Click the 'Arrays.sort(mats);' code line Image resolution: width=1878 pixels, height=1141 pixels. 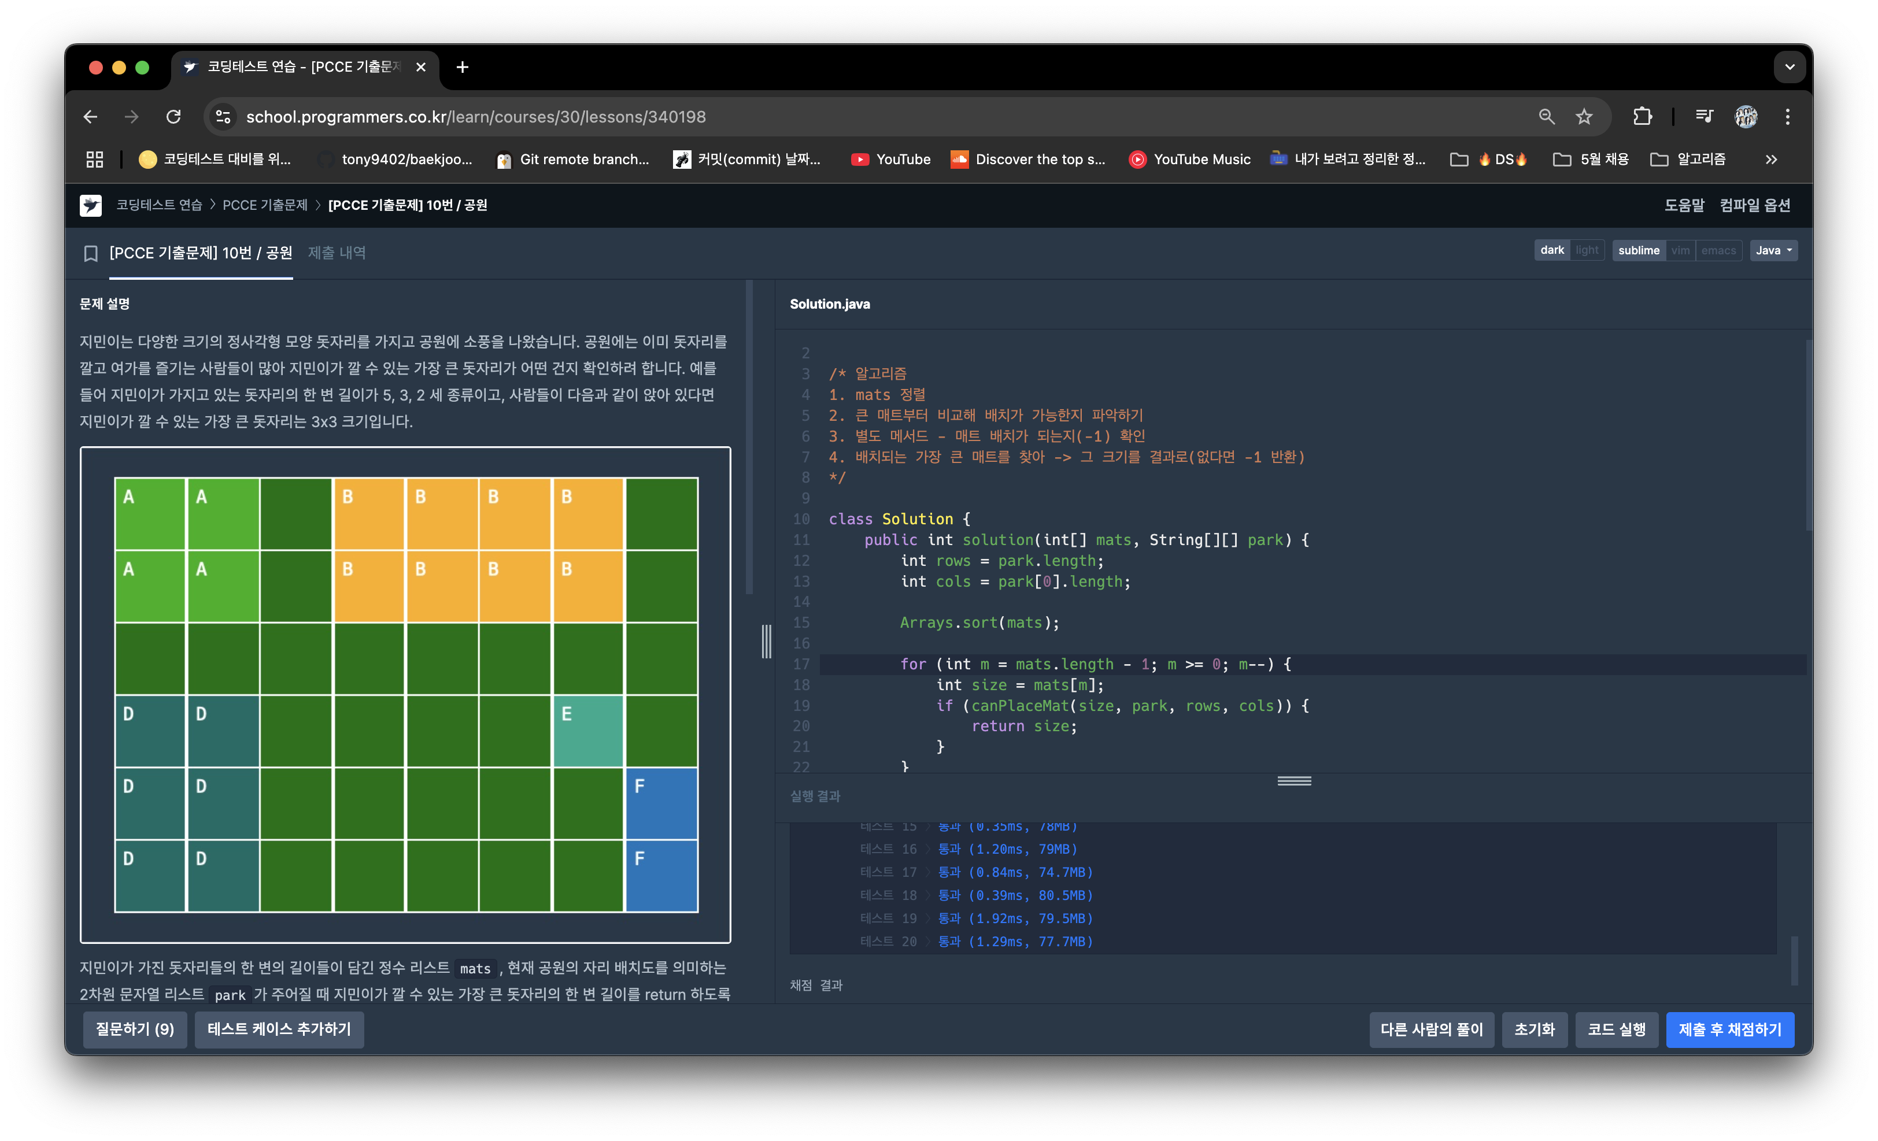coord(979,623)
